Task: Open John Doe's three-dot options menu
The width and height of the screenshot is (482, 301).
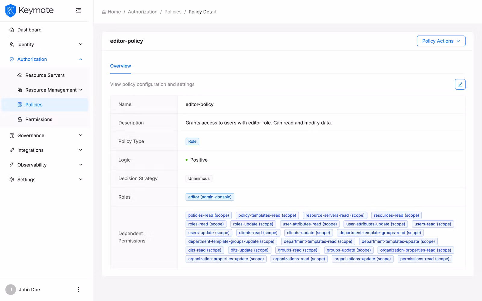Action: 78,290
